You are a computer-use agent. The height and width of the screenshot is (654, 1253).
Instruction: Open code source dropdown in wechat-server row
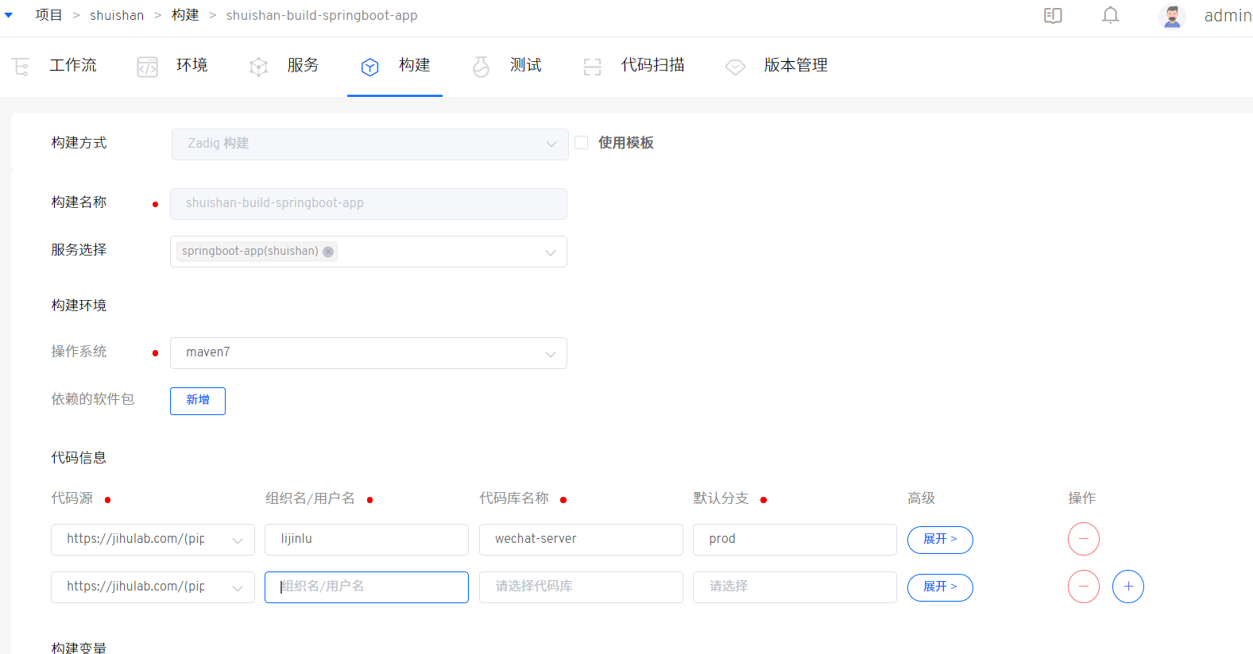click(x=153, y=540)
